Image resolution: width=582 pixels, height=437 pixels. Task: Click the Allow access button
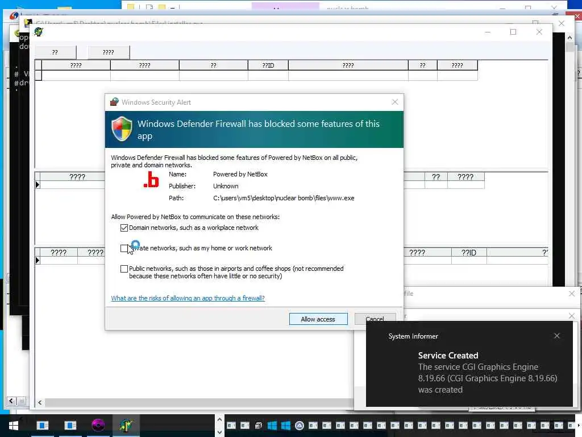tap(318, 319)
